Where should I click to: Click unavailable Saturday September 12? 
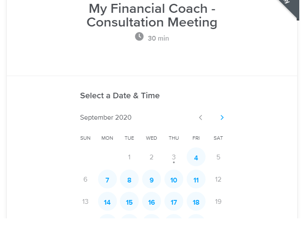218,179
